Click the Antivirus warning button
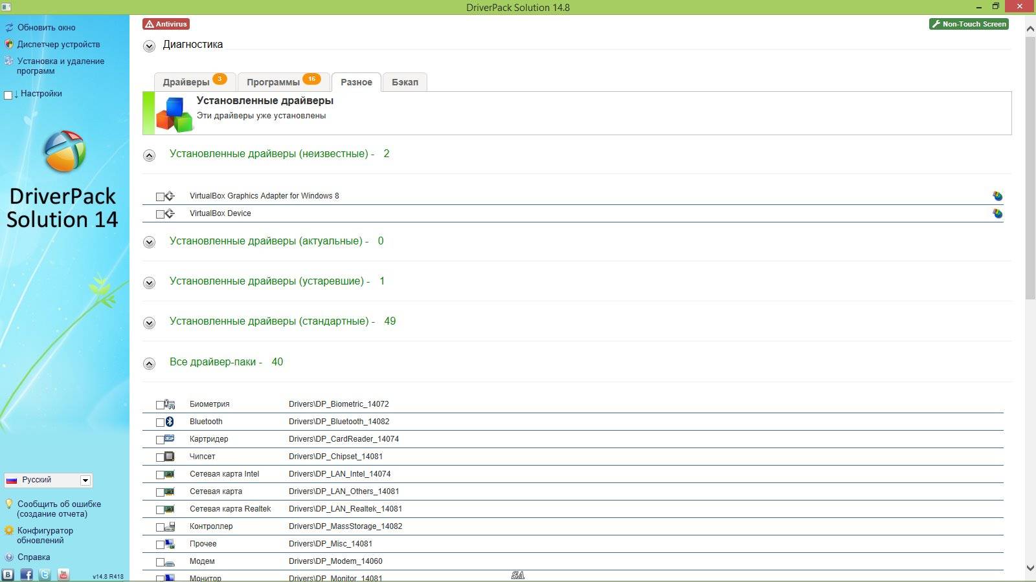Viewport: 1036px width, 582px height. [x=166, y=24]
